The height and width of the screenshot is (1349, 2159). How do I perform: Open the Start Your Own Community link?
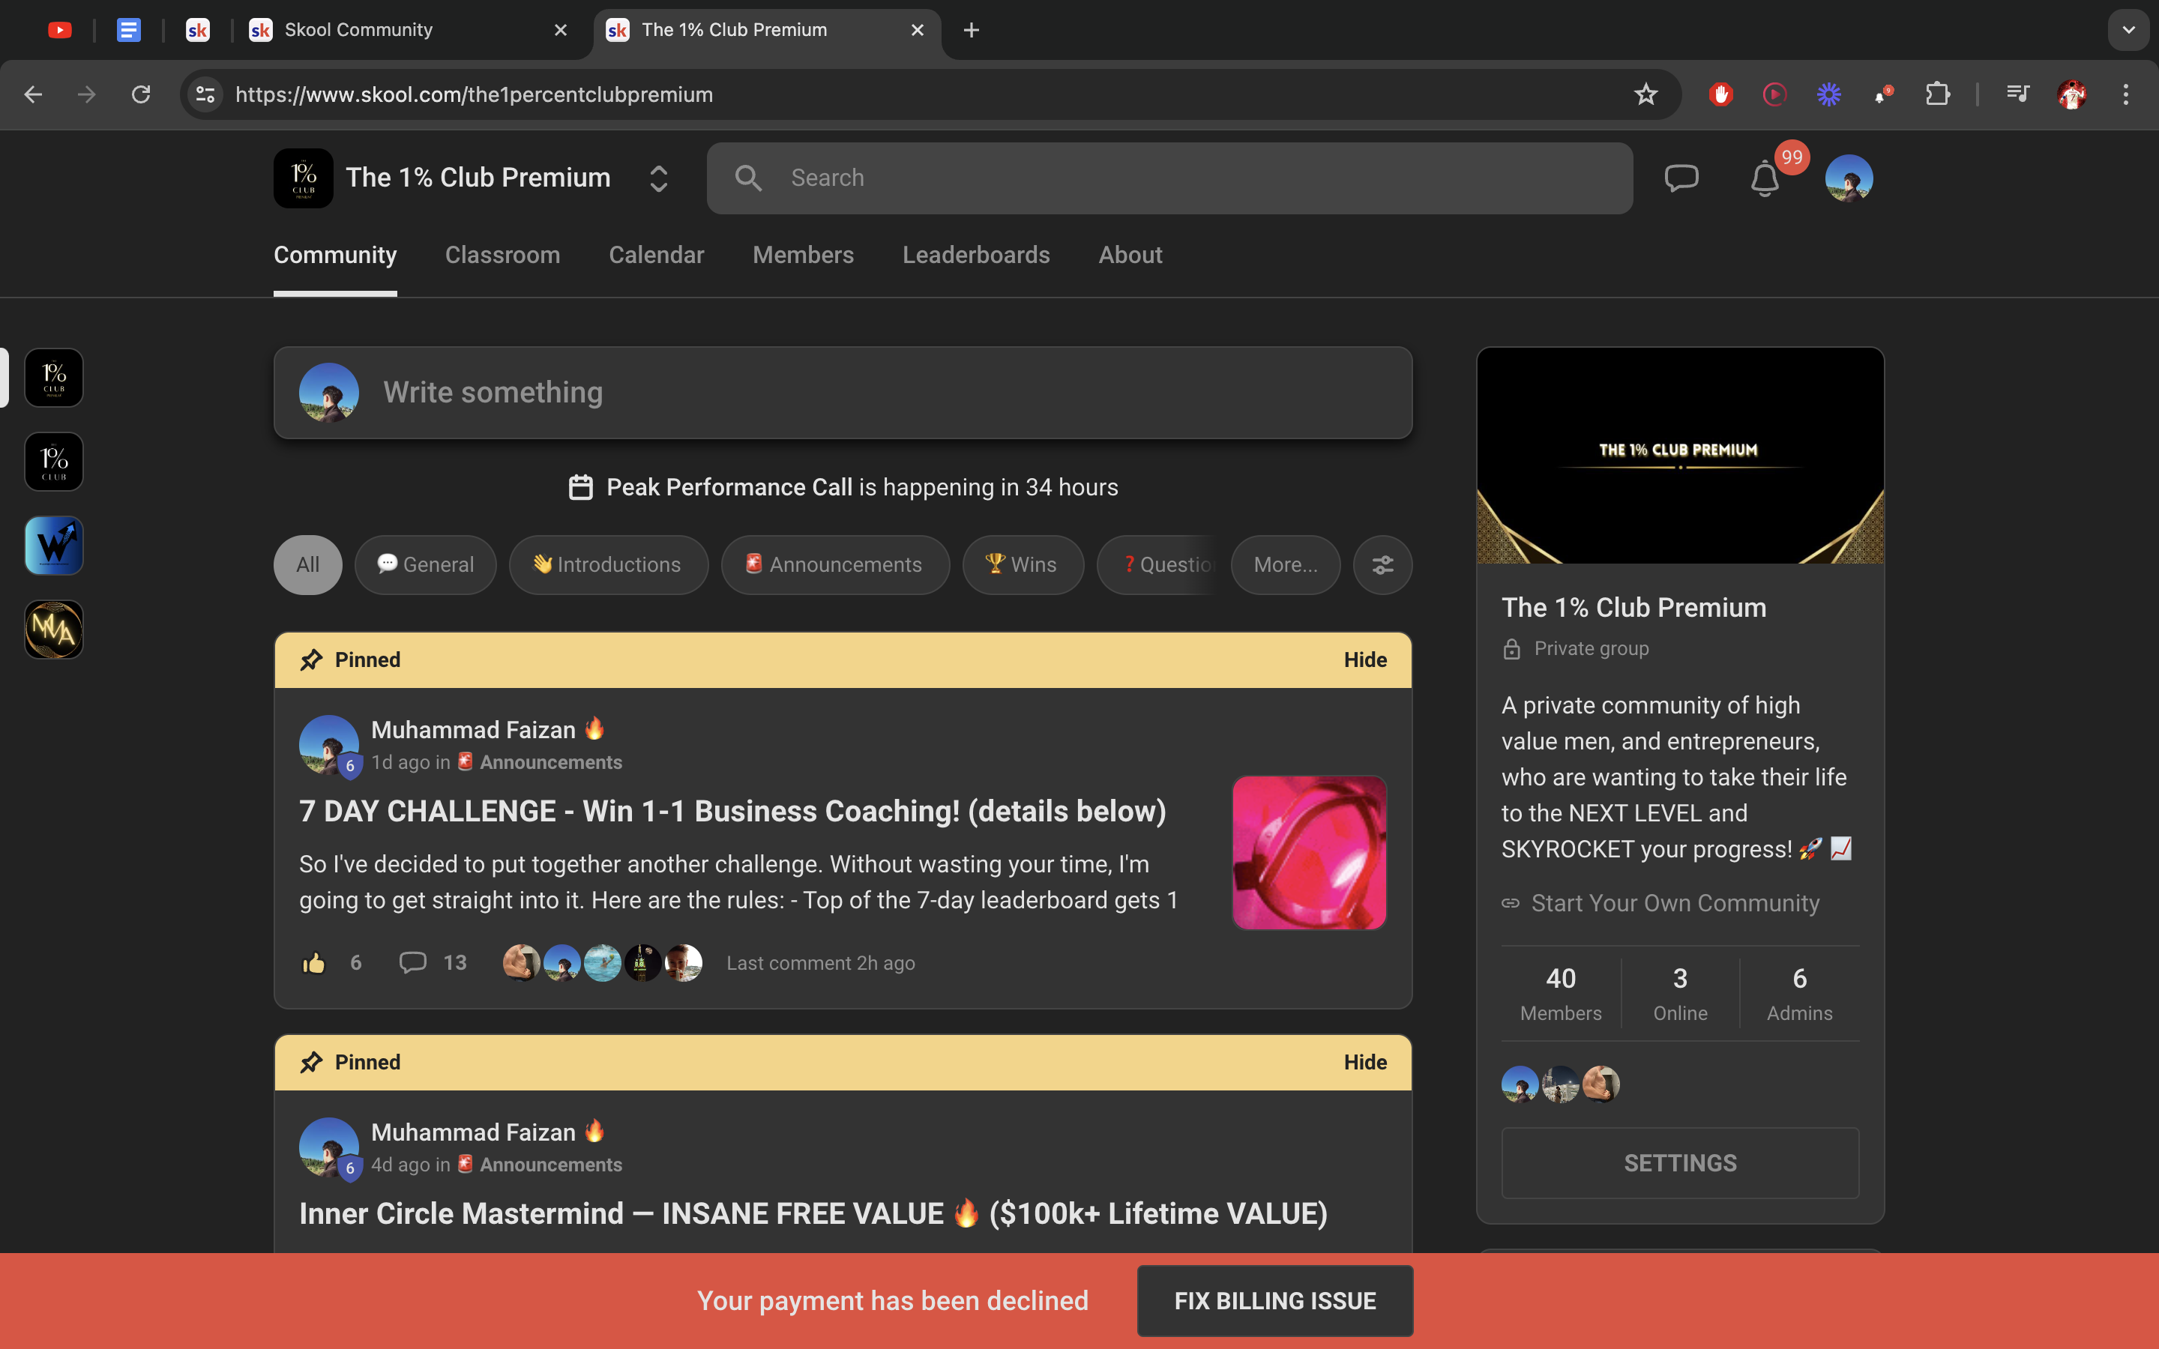tap(1675, 903)
